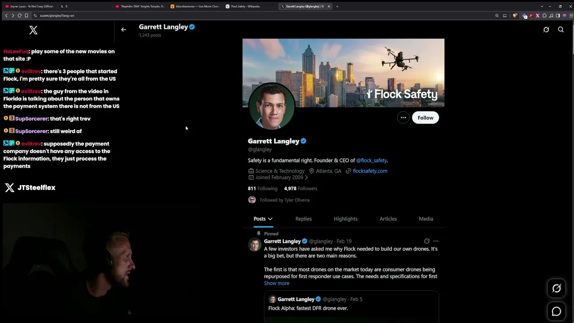Visit the flocksafety.com website link

click(x=370, y=171)
